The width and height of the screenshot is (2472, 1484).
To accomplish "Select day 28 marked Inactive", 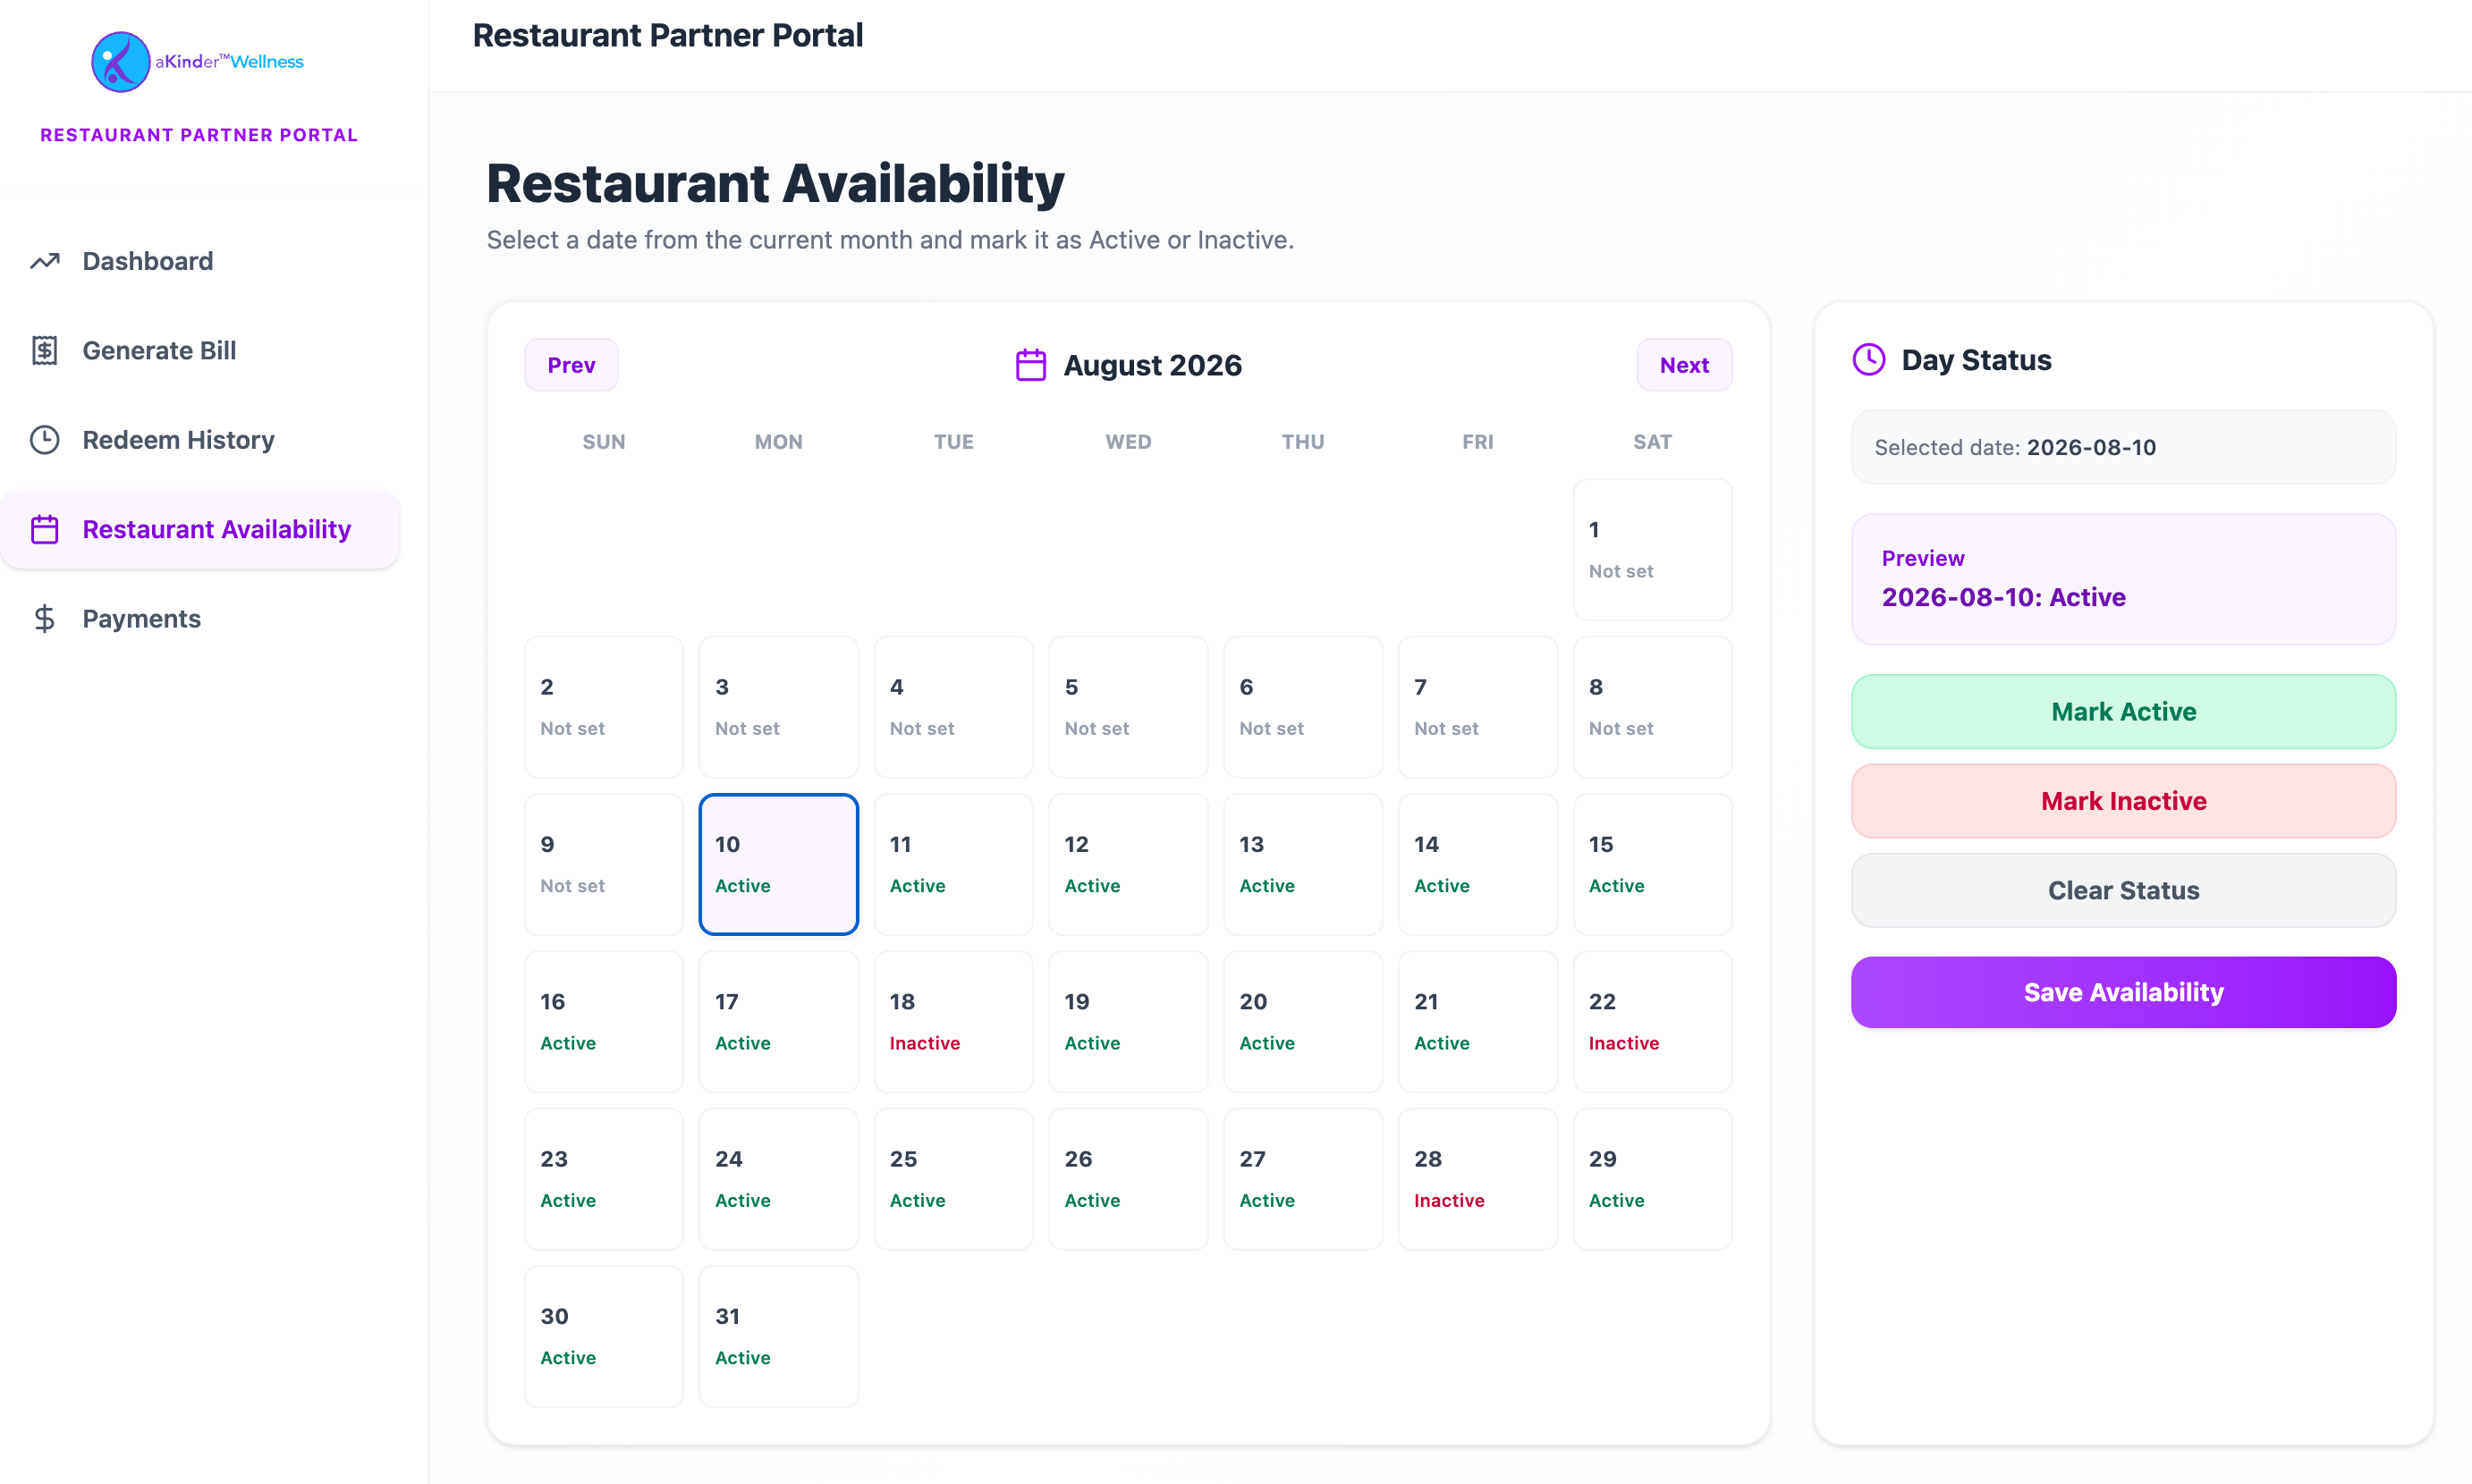I will coord(1477,1179).
